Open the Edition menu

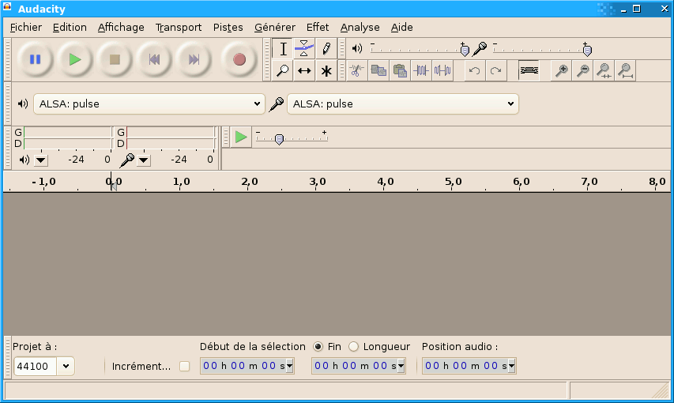click(x=70, y=28)
